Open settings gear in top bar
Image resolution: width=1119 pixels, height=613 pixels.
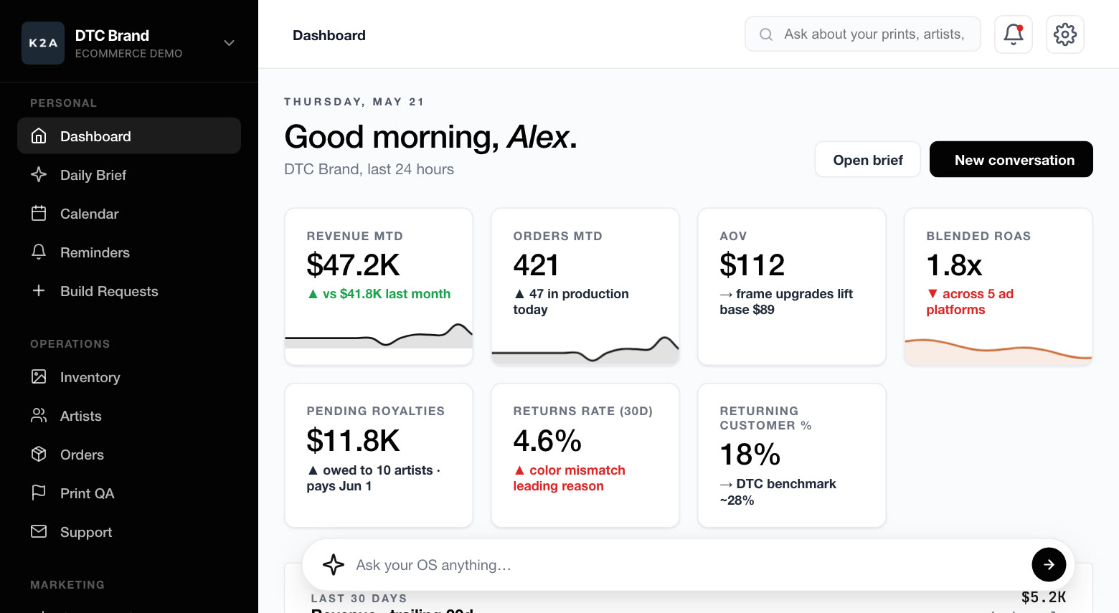[1065, 34]
